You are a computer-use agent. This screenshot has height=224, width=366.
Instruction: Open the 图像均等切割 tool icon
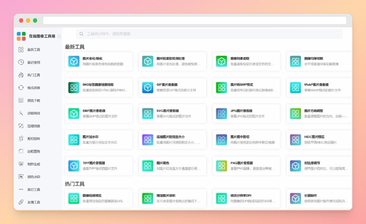pyautogui.click(x=296, y=61)
